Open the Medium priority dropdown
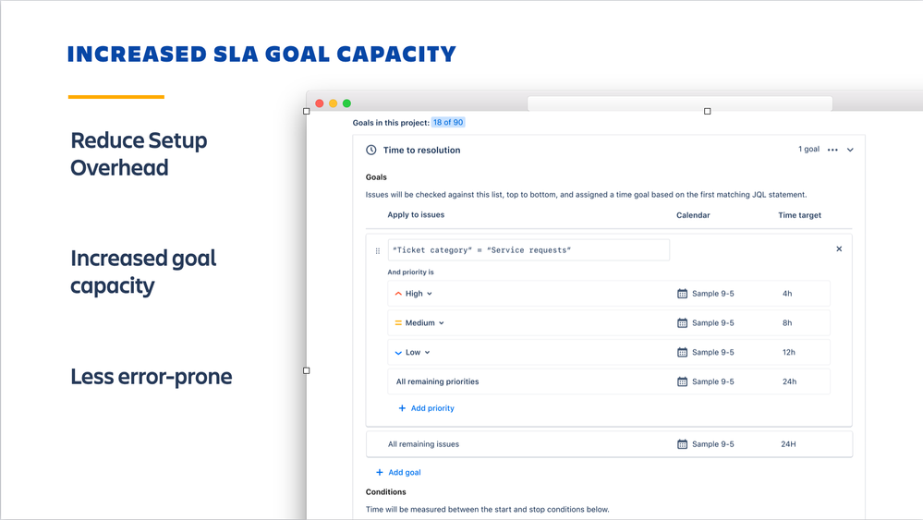The image size is (923, 520). (x=419, y=323)
